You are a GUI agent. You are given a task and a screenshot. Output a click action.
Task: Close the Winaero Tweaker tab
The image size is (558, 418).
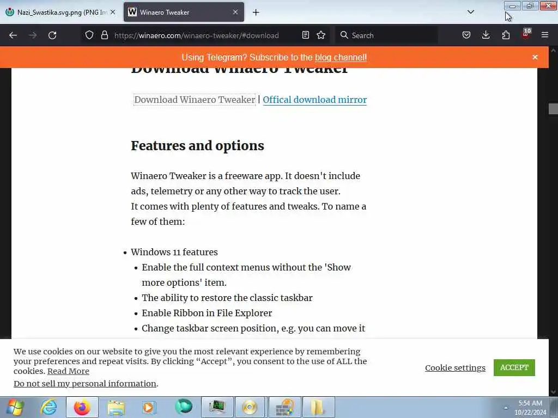[235, 12]
